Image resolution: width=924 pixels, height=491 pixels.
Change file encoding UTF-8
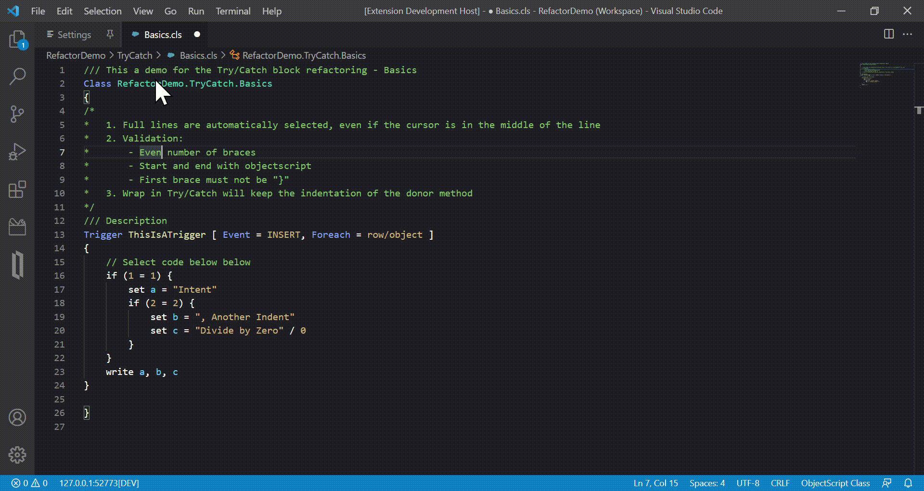pos(748,483)
